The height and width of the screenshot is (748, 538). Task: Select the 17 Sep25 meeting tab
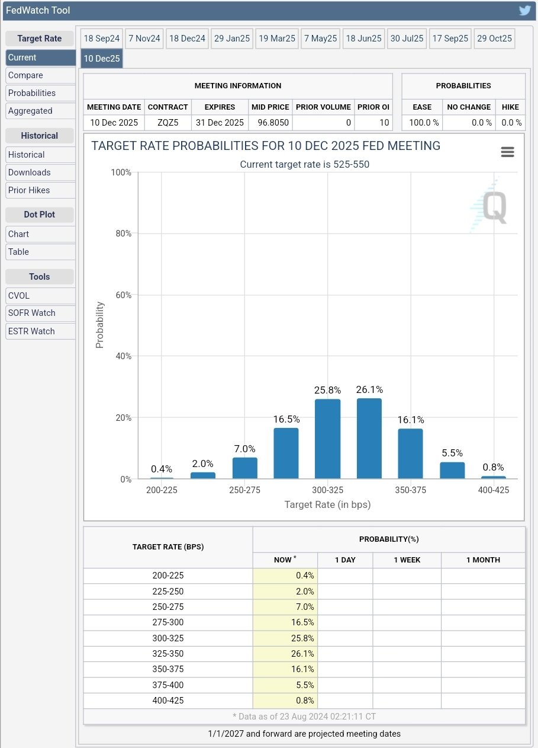point(450,39)
